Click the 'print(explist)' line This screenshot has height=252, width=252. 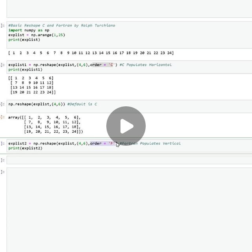pyautogui.click(x=24, y=40)
